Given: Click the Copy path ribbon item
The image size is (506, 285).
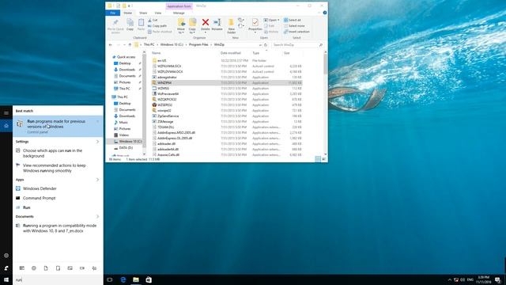Looking at the screenshot, I should coord(157,26).
